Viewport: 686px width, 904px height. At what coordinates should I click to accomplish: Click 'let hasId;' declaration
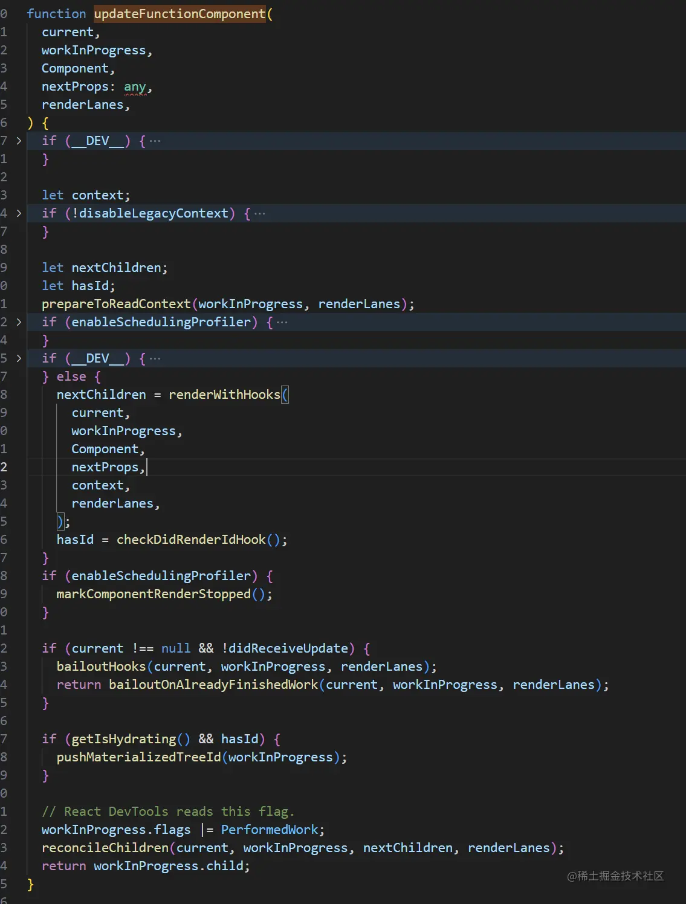point(79,286)
